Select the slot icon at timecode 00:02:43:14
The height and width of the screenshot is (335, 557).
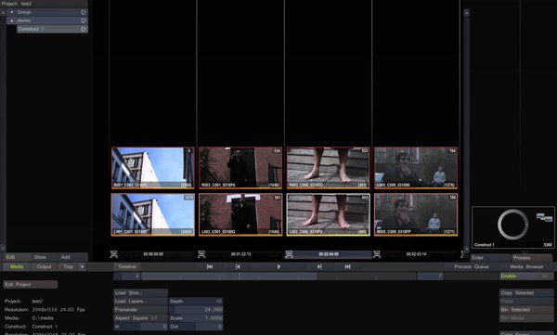tap(377, 254)
